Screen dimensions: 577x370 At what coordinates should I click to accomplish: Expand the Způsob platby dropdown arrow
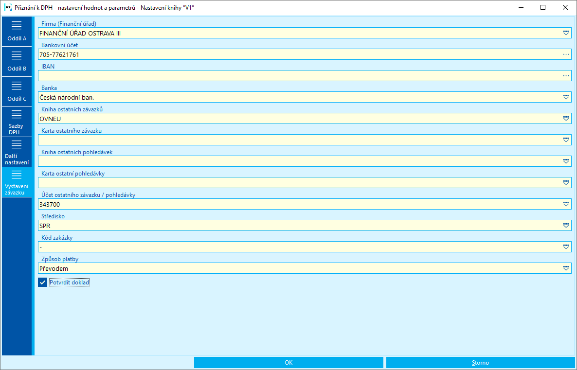click(x=566, y=268)
